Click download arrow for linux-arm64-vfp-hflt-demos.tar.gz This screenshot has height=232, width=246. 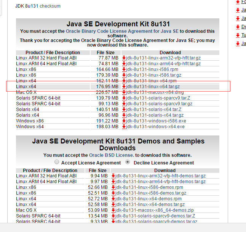point(113,182)
